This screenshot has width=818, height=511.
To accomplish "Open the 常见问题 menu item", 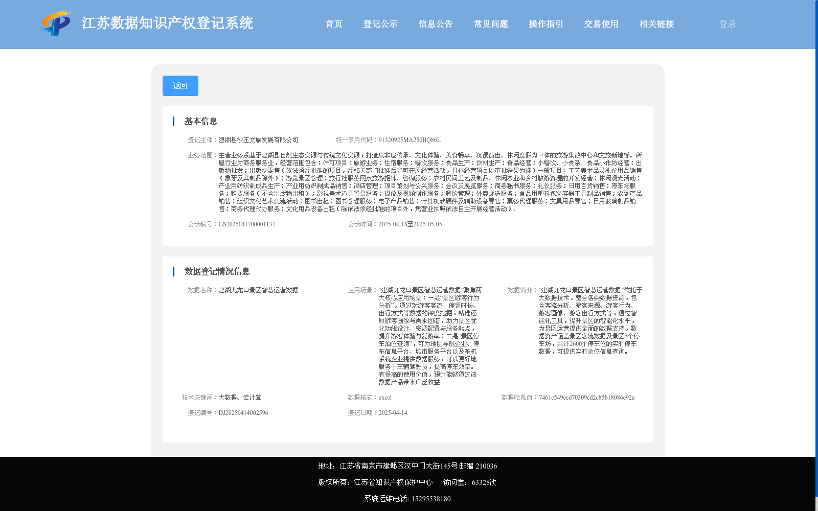I will coord(491,24).
